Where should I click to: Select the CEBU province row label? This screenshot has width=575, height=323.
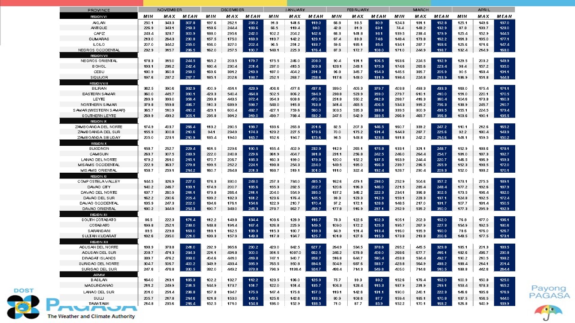click(x=99, y=72)
